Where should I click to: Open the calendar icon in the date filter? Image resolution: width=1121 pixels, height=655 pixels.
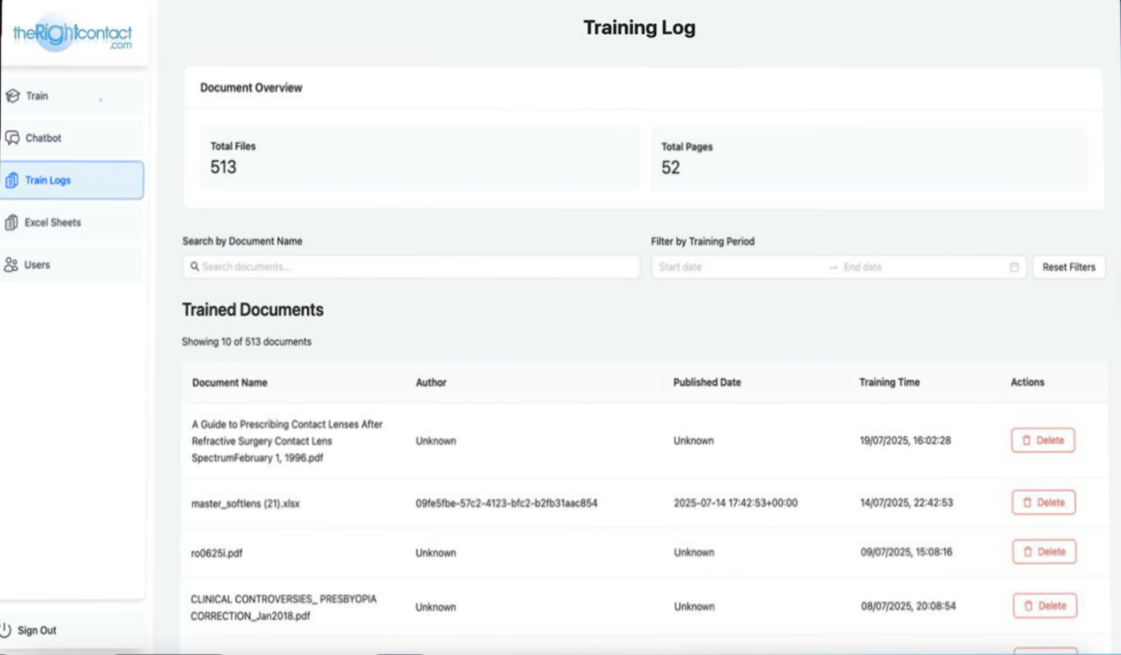1013,267
